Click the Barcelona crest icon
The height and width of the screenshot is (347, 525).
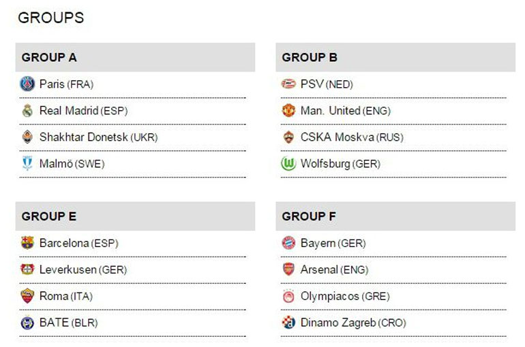pyautogui.click(x=27, y=243)
